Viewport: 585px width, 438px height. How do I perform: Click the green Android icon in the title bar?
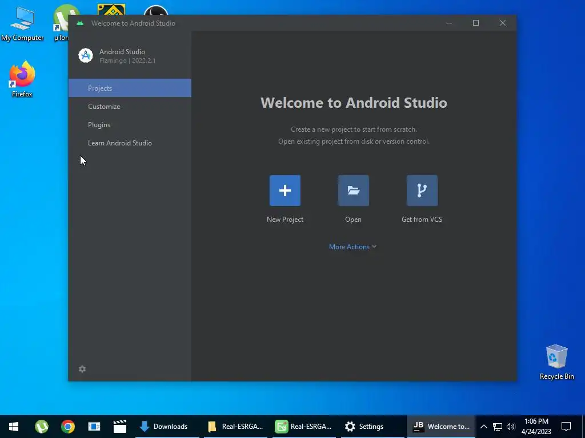tap(80, 23)
